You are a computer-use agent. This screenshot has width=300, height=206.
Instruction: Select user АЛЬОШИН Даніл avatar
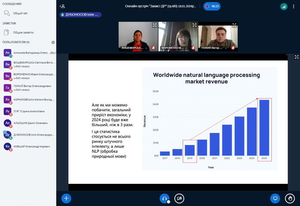[x=7, y=123]
